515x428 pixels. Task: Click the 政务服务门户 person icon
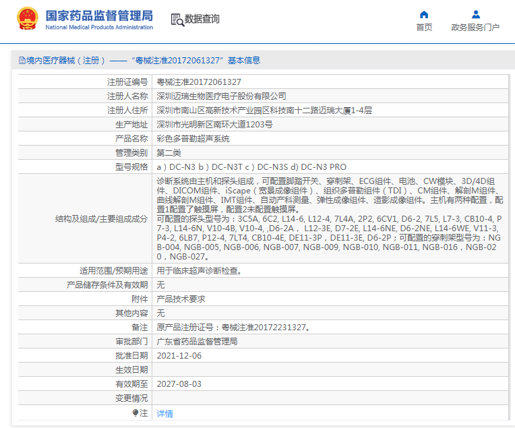coord(475,14)
